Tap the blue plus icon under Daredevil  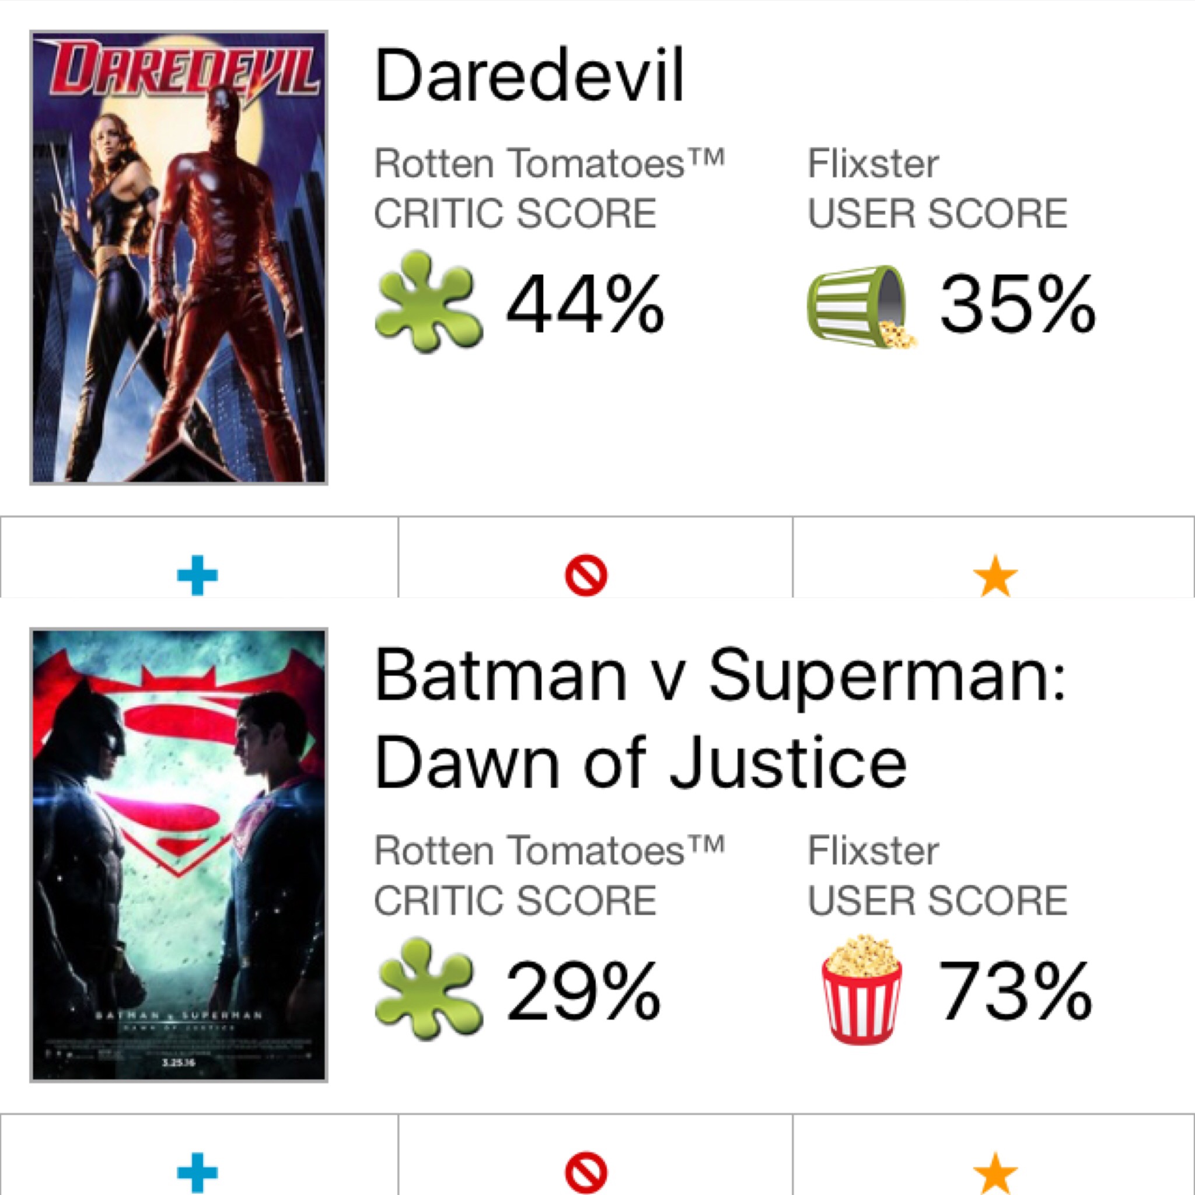click(197, 575)
